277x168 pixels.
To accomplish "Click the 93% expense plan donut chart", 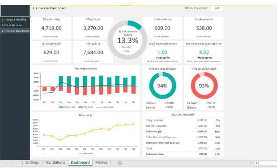I will (x=204, y=86).
